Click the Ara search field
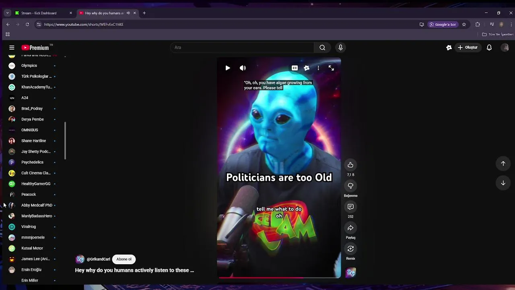Viewport: 515px width, 290px height. point(242,48)
